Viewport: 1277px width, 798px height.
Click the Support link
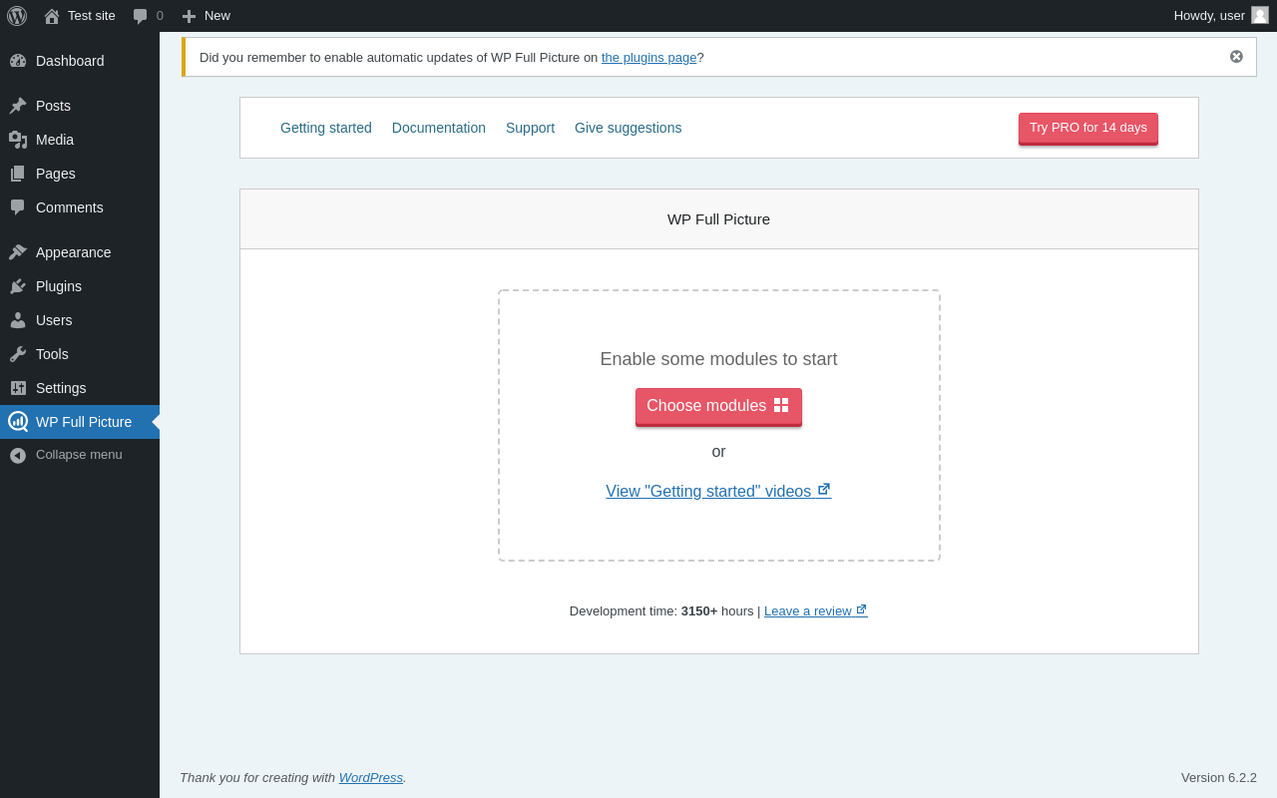pos(530,128)
